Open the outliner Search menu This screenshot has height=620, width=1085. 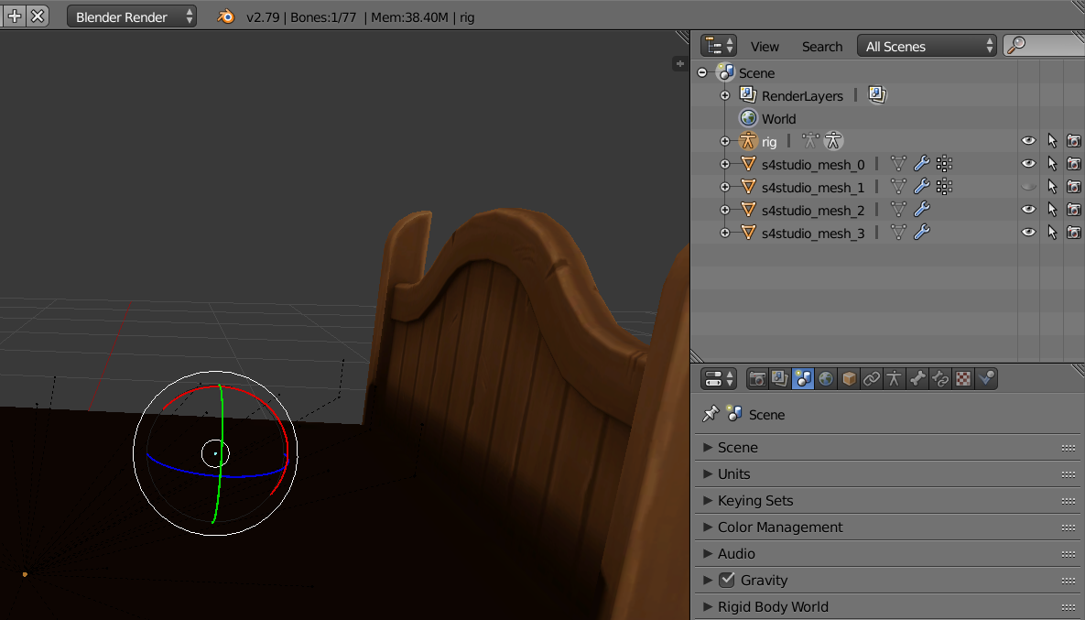(x=822, y=47)
